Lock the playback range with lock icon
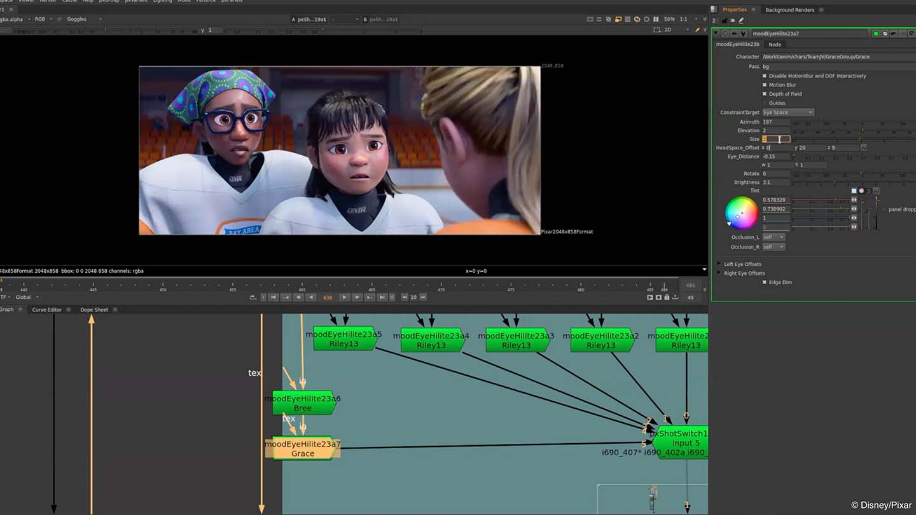 [x=667, y=297]
